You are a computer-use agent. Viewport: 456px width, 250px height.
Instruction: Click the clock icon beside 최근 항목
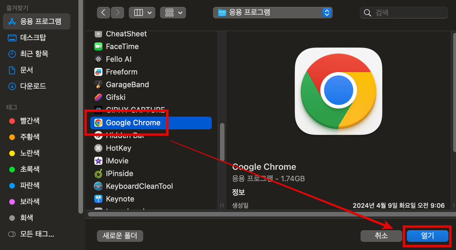click(x=12, y=54)
